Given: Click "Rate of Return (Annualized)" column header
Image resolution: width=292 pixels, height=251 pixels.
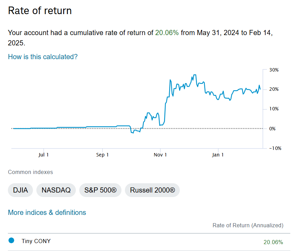Looking at the screenshot, I should [248, 226].
